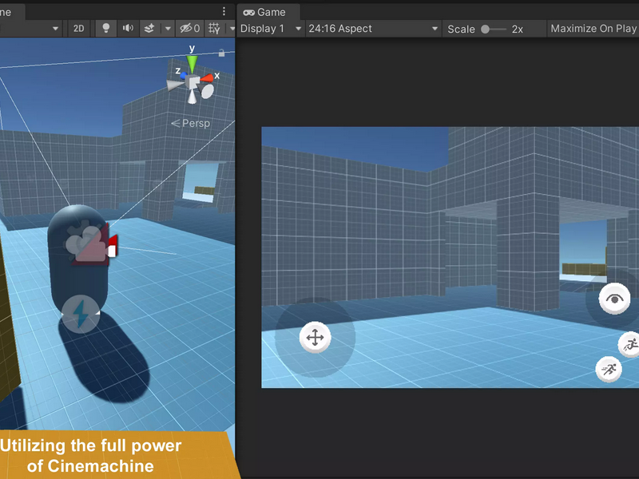Toggle hidden objects visibility eye icon
The width and height of the screenshot is (639, 479).
[190, 29]
